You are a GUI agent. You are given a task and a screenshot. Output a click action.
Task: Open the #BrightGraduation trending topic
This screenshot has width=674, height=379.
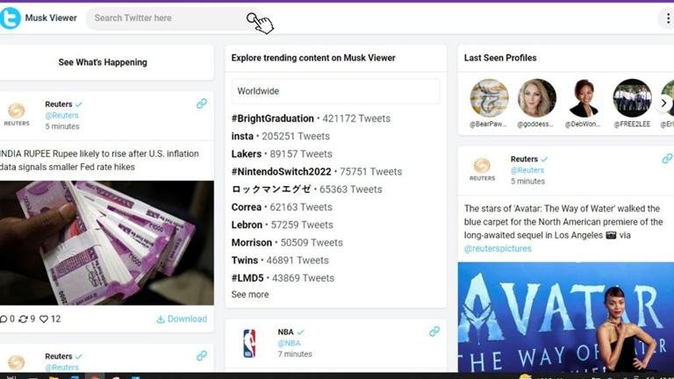click(272, 118)
